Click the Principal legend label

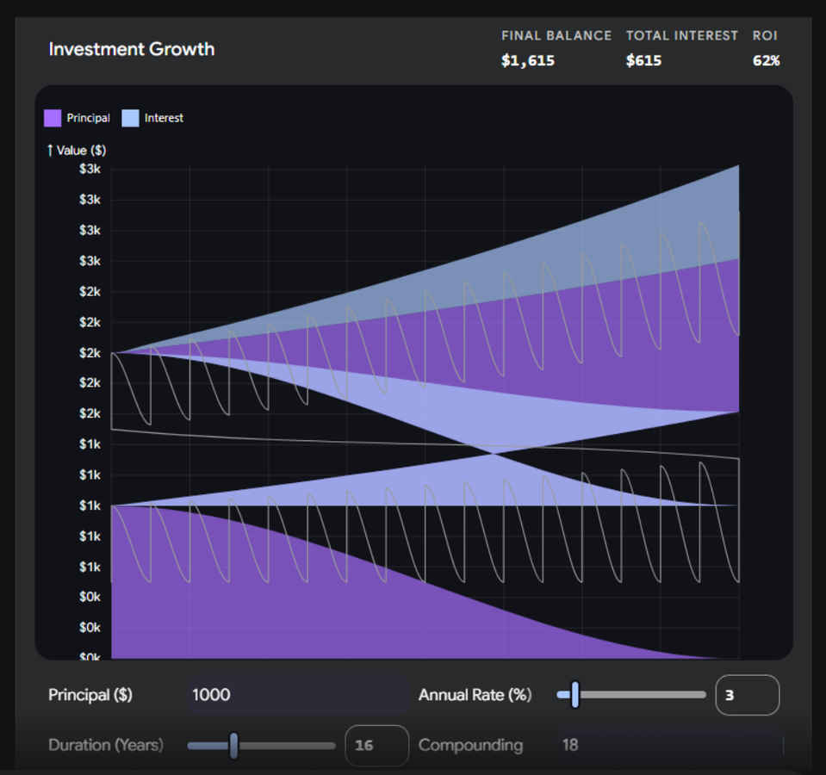tap(88, 118)
